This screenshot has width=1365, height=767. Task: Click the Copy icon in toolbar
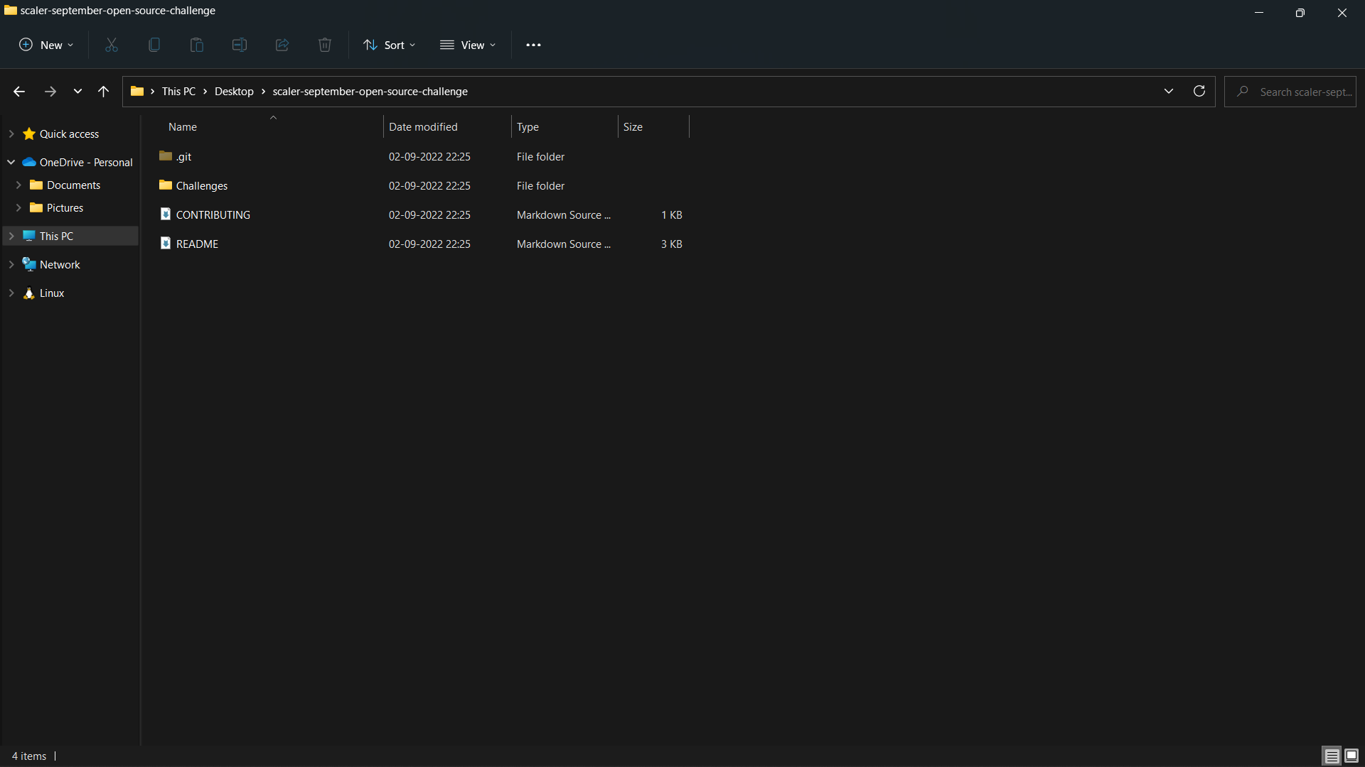tap(154, 45)
